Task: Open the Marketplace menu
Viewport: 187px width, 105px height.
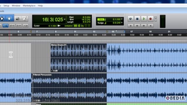Action: pos(29,6)
